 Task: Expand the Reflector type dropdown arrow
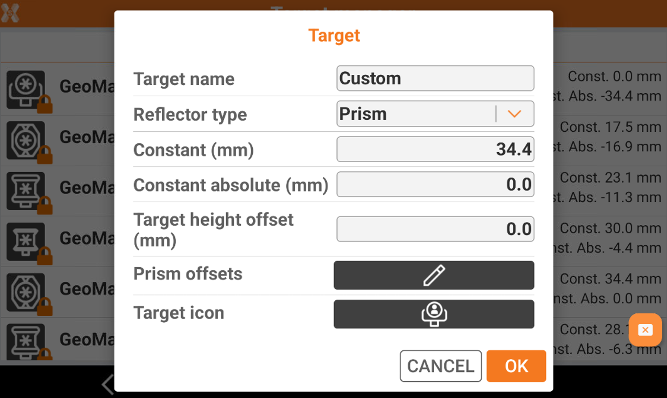(x=514, y=114)
